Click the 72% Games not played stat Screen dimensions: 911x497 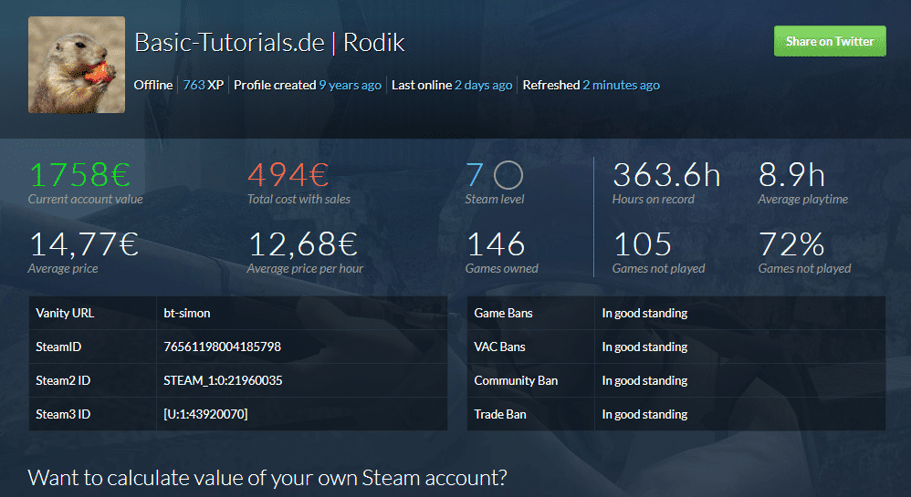(x=791, y=244)
